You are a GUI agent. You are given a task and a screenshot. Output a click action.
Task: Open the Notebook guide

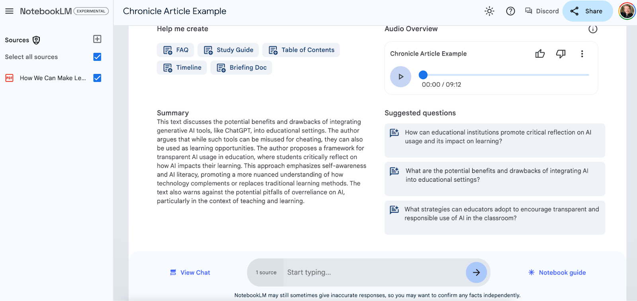(557, 272)
